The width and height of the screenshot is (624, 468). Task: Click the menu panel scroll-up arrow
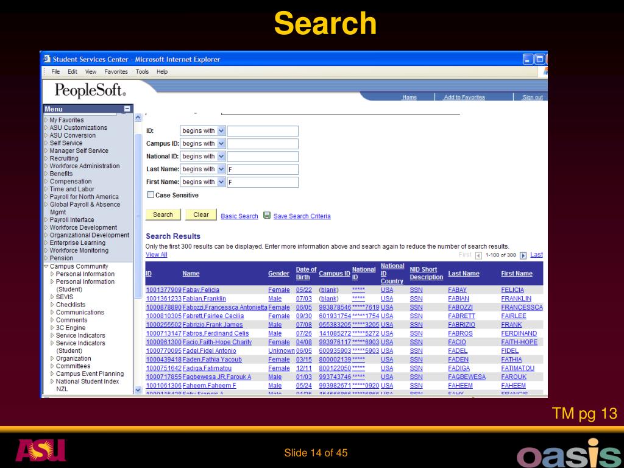tap(138, 118)
